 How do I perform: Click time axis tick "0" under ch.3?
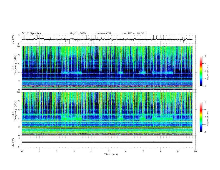pos(22,151)
